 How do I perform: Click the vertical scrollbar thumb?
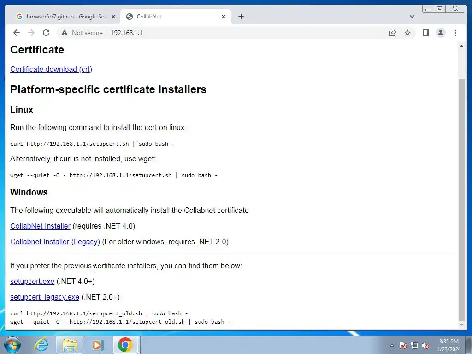pos(461,199)
